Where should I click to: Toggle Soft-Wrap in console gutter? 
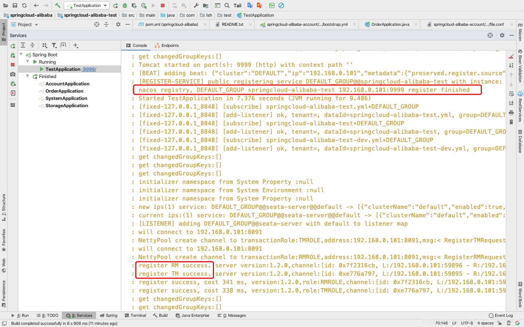(x=511, y=94)
